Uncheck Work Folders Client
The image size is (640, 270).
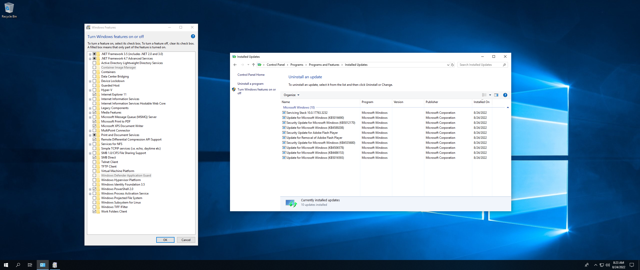pyautogui.click(x=94, y=211)
